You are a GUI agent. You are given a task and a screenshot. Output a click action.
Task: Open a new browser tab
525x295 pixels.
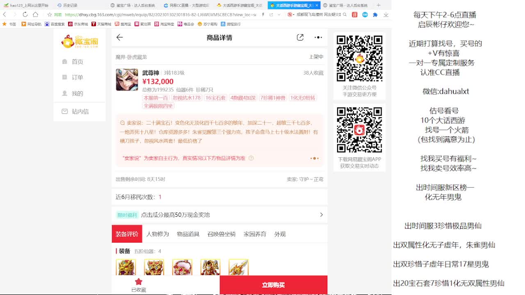tap(379, 5)
